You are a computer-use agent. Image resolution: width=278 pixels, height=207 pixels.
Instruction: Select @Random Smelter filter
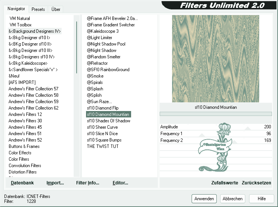tap(104, 57)
